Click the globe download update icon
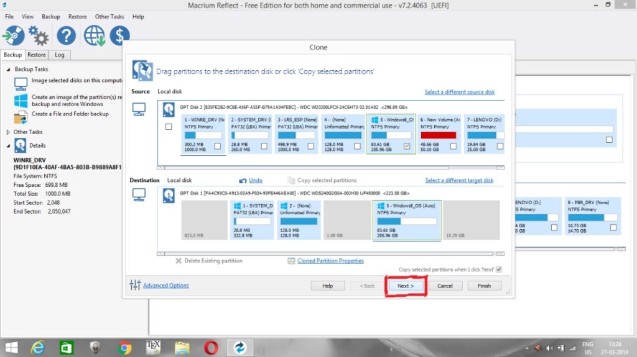The width and height of the screenshot is (637, 357). click(x=95, y=36)
